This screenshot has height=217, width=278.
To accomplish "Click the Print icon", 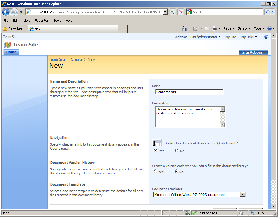I will coord(214,28).
